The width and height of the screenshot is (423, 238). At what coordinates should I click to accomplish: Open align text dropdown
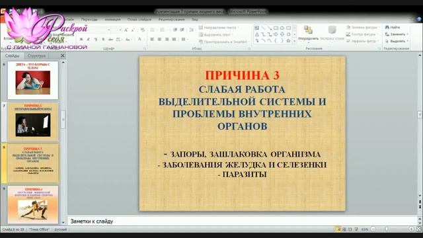[x=216, y=34]
